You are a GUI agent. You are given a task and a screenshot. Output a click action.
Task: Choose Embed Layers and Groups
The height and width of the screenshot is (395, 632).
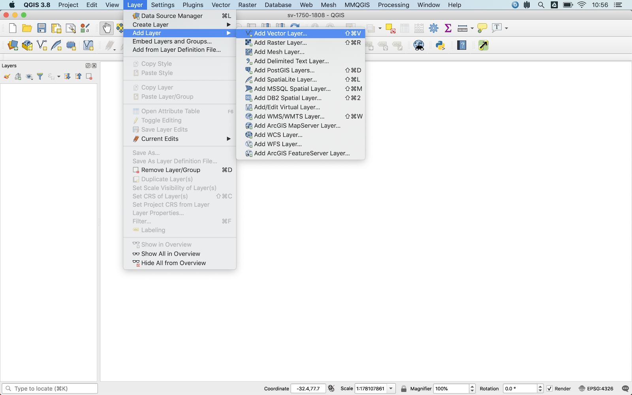point(180,41)
